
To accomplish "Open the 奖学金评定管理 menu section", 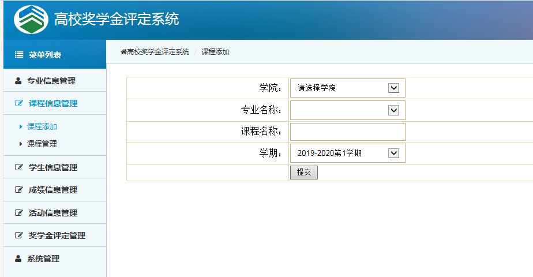I will click(x=57, y=235).
